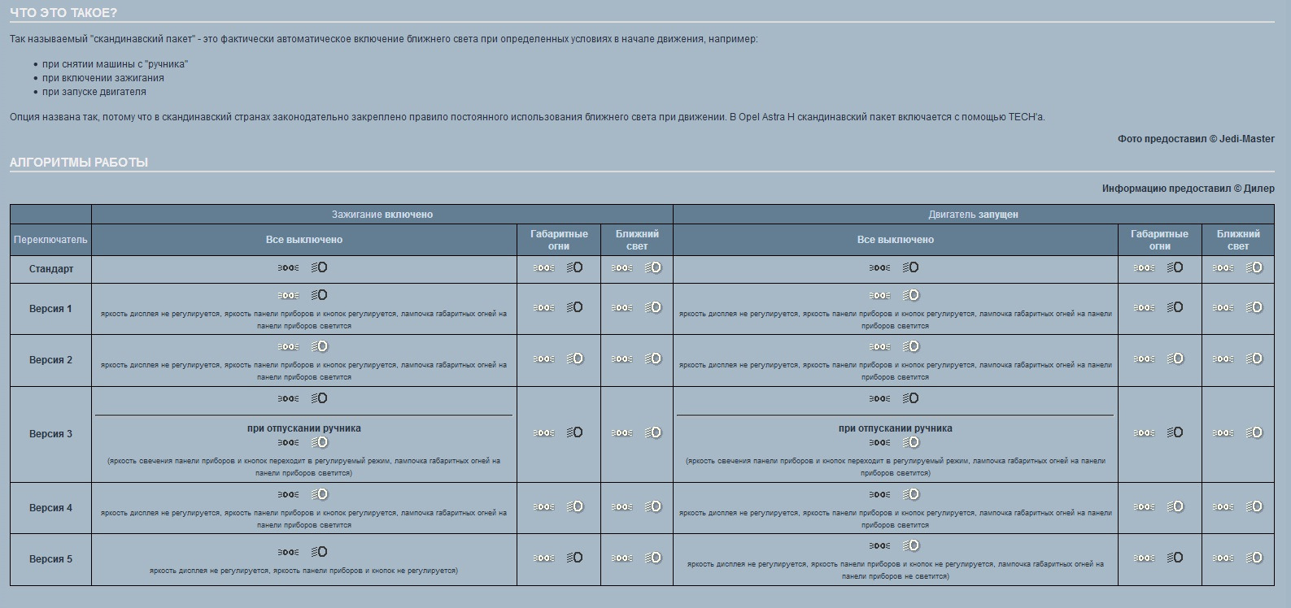The image size is (1291, 608).
Task: Click bullet 'при снятии машины с "ручника"'
Action: coord(116,64)
